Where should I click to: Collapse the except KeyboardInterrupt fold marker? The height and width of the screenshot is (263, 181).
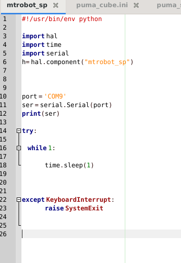point(19,199)
